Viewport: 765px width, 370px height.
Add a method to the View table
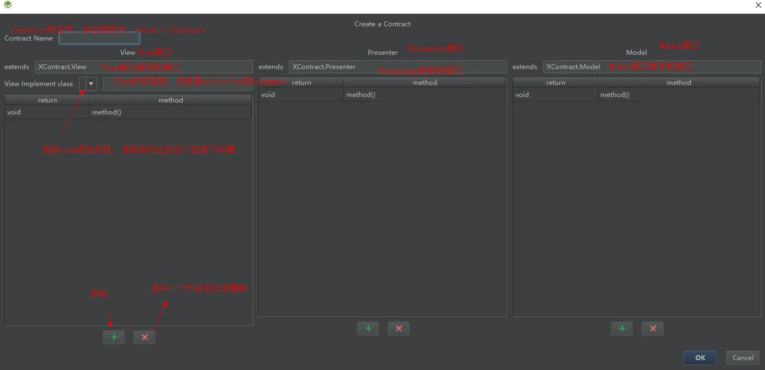point(114,337)
